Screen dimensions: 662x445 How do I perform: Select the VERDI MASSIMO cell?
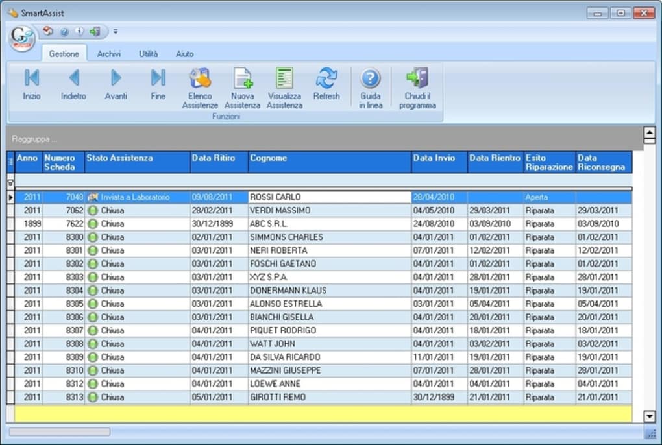pos(330,210)
